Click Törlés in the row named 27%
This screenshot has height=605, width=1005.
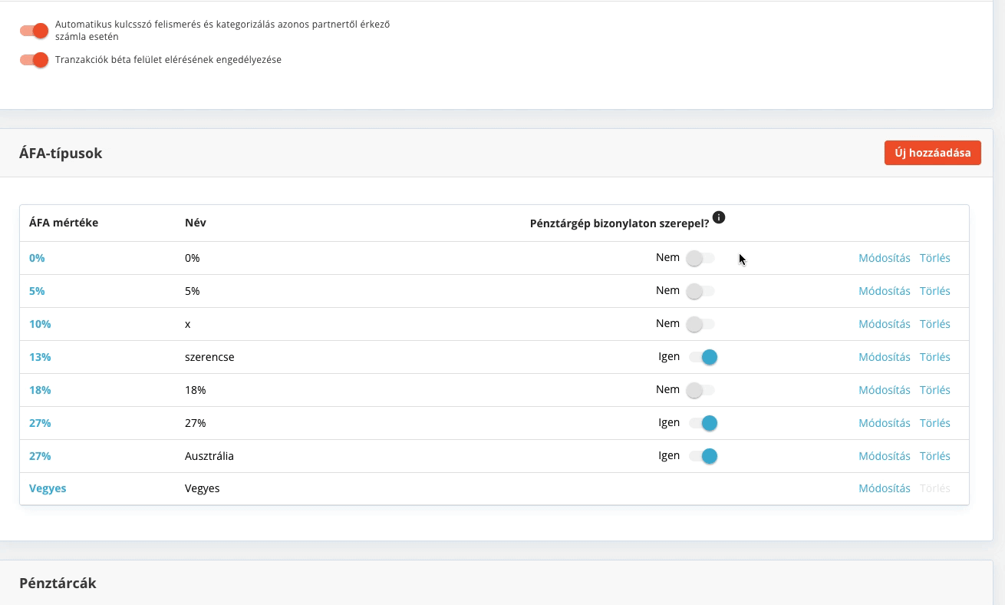point(935,423)
